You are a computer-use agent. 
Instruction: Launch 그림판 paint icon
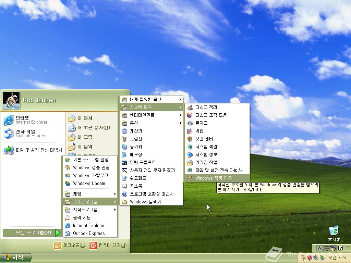tap(124, 139)
